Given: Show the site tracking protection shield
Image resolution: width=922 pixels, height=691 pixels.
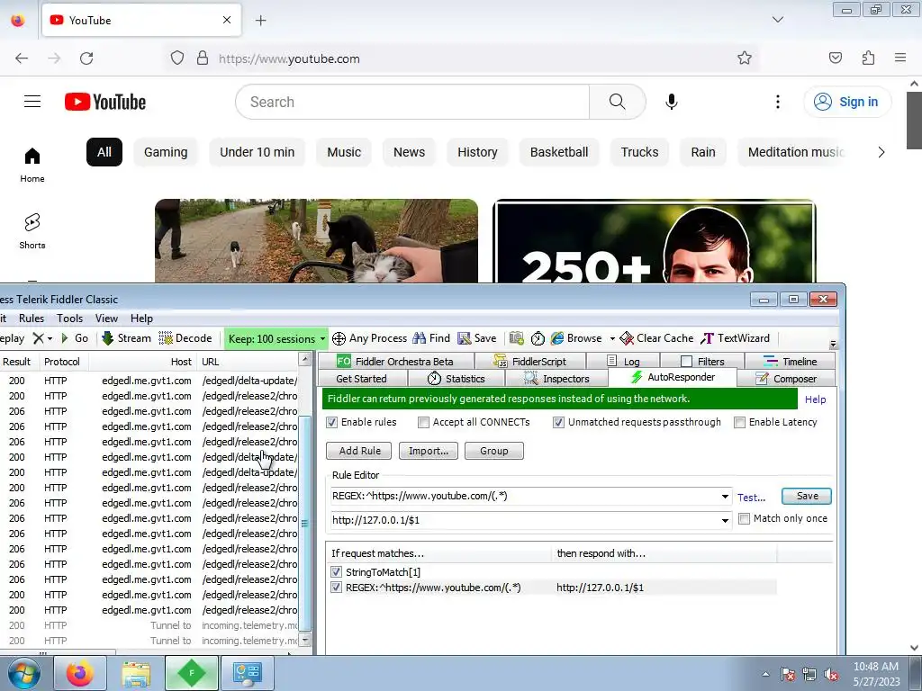Looking at the screenshot, I should point(177,58).
